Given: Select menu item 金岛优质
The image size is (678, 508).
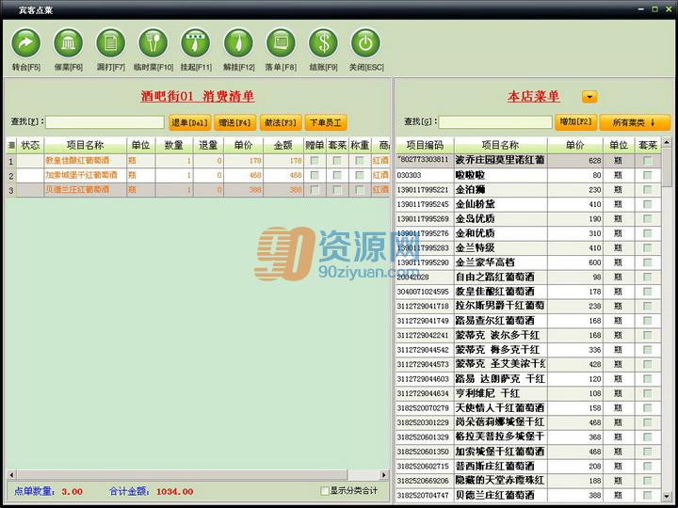Looking at the screenshot, I should pos(528,219).
